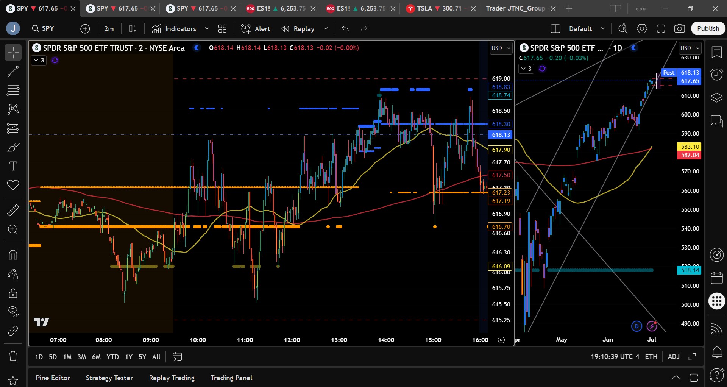
Task: Select the text annotation tool
Action: pos(13,166)
